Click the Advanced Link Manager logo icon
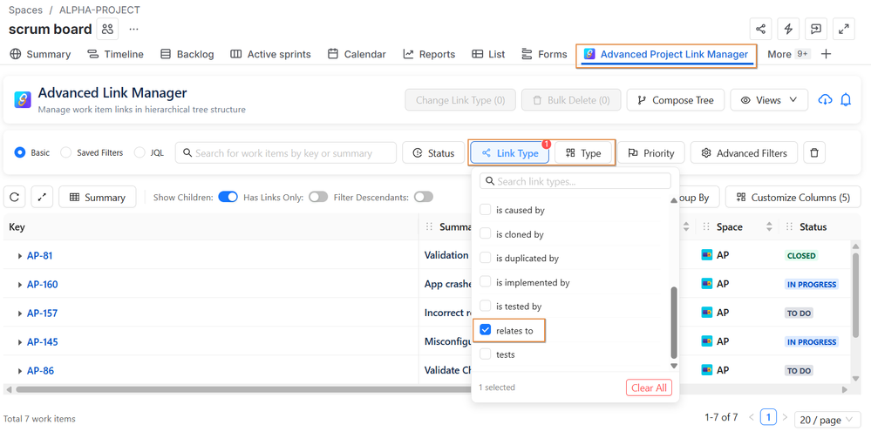Viewport: 871px width, 438px height. pyautogui.click(x=23, y=100)
